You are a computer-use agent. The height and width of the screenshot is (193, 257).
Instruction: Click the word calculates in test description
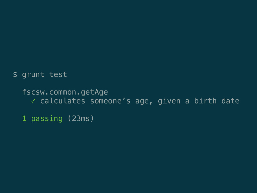63,101
